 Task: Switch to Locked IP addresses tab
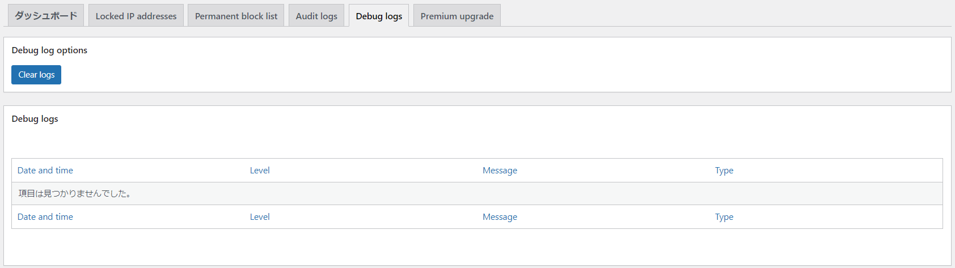click(x=136, y=16)
